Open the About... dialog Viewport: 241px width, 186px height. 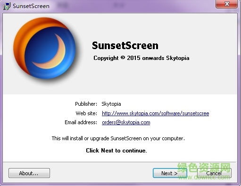tap(29, 173)
